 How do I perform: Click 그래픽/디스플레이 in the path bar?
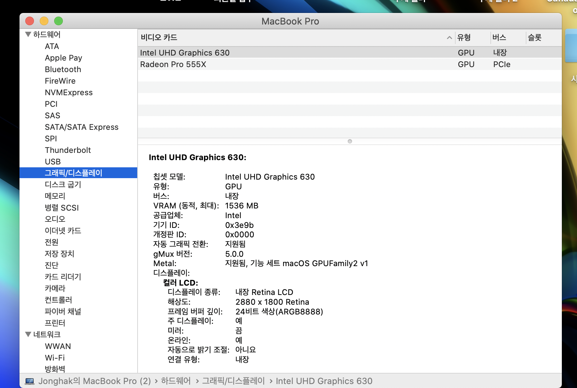[233, 381]
